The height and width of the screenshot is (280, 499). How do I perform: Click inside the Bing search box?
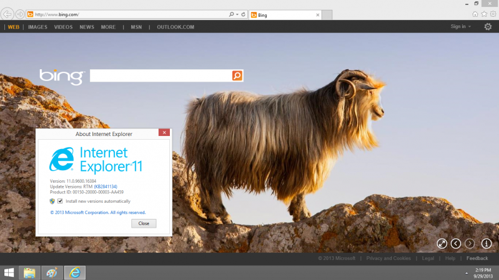pos(161,75)
